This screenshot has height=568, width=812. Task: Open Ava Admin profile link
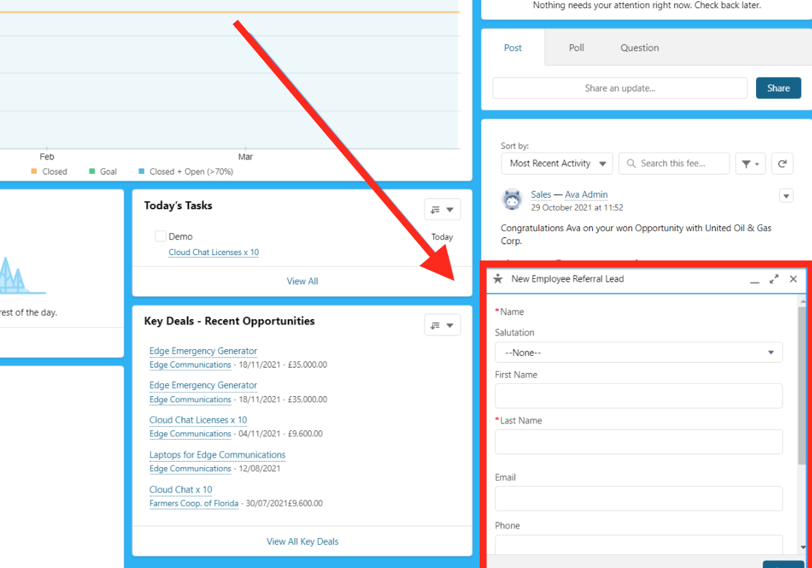coord(586,194)
